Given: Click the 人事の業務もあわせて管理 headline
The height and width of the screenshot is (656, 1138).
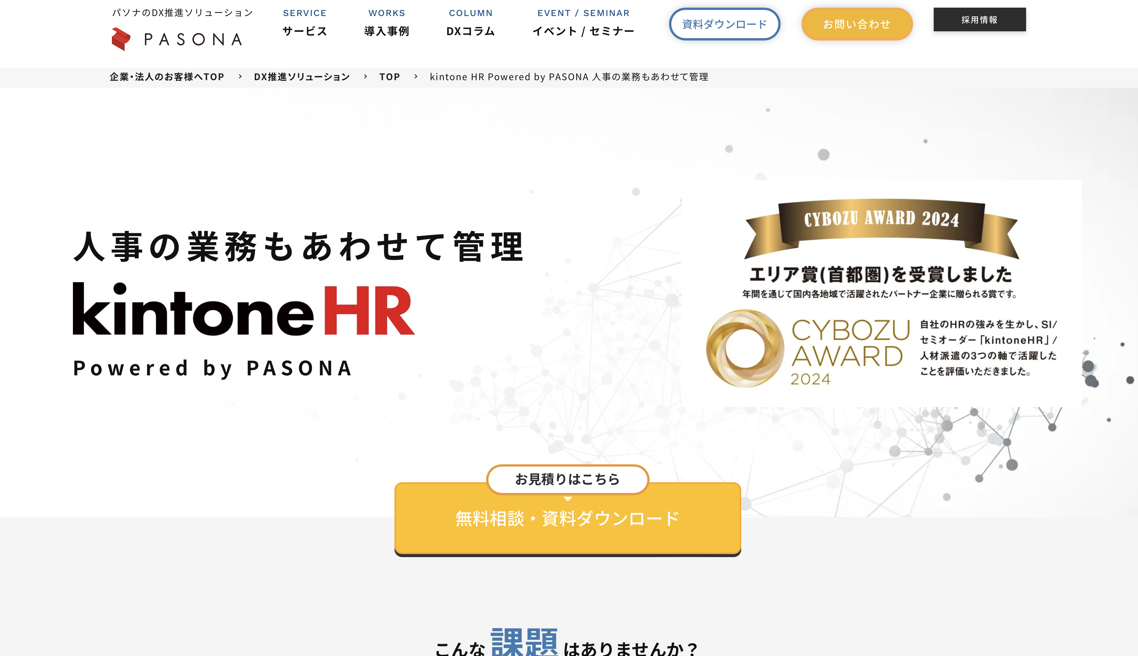Looking at the screenshot, I should 299,246.
